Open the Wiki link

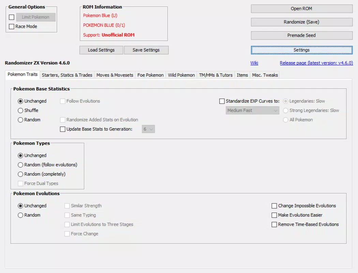(254, 63)
